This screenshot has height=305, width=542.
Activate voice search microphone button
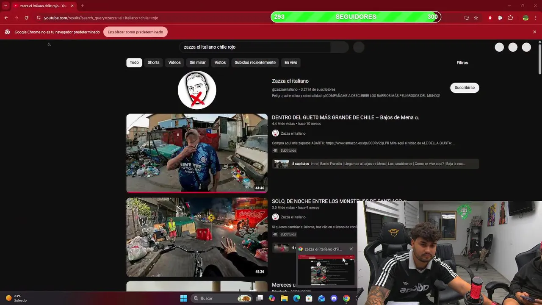point(359,47)
